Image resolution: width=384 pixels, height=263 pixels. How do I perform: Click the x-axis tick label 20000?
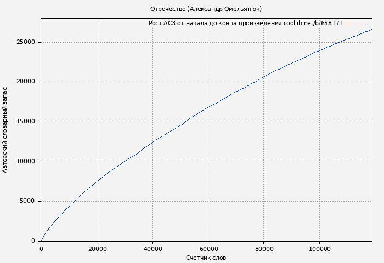pyautogui.click(x=97, y=249)
